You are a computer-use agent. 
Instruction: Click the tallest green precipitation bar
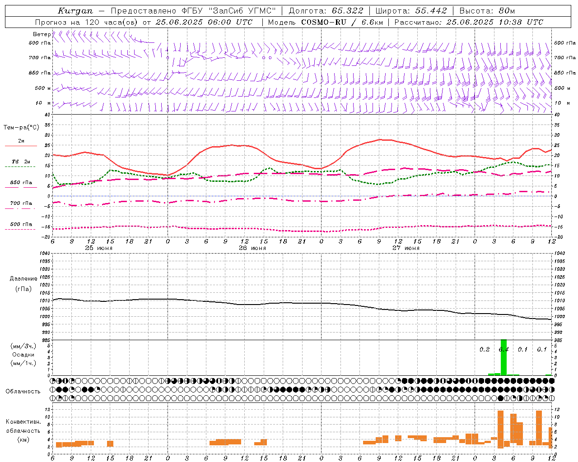[x=503, y=357]
